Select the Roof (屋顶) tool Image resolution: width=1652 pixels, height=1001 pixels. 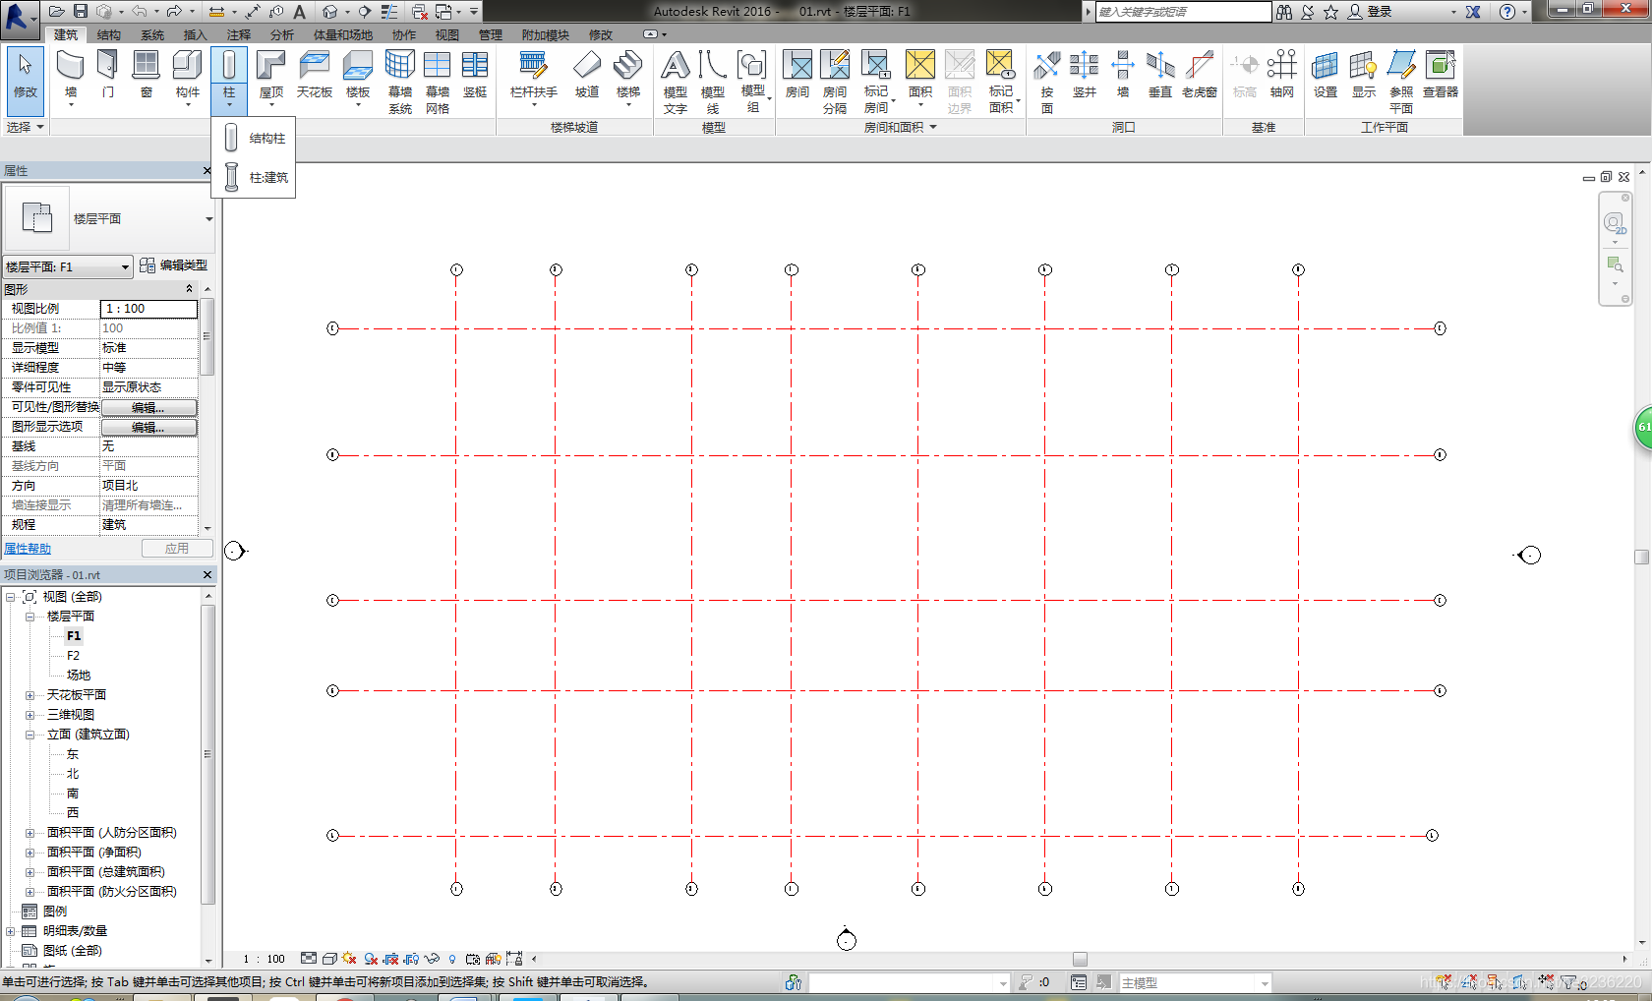(270, 75)
